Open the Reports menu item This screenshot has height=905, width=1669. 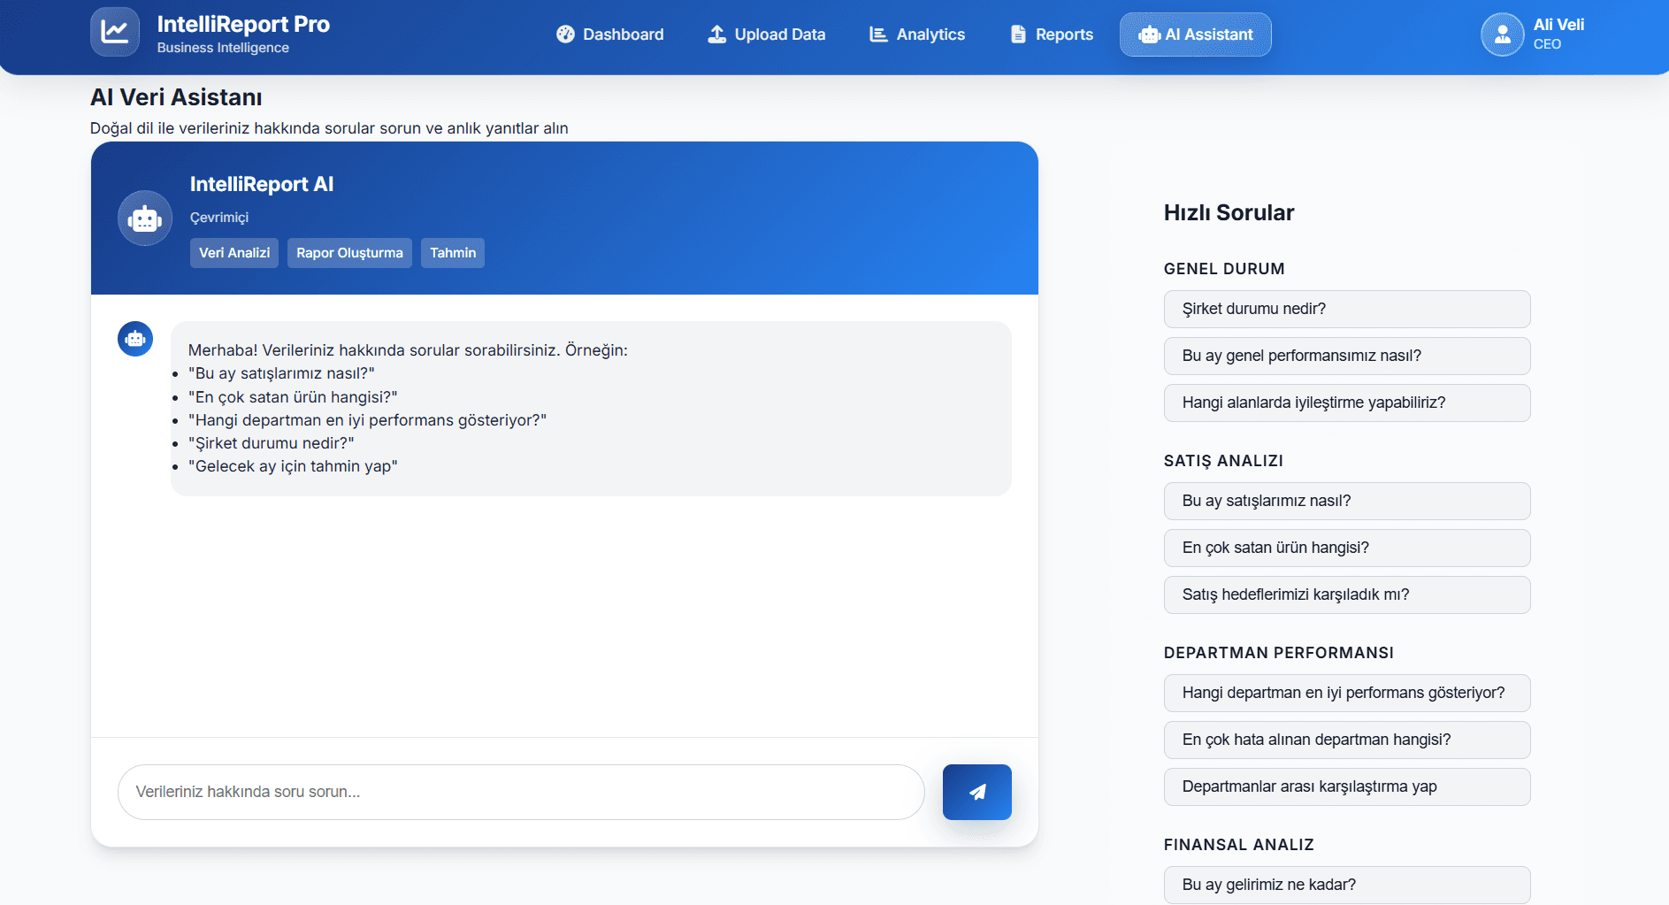[1052, 35]
